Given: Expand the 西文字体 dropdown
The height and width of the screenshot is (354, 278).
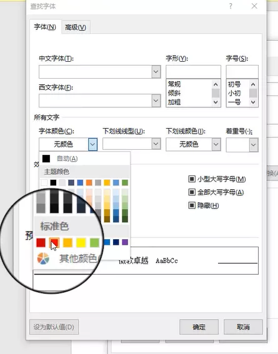Looking at the screenshot, I should (x=156, y=101).
